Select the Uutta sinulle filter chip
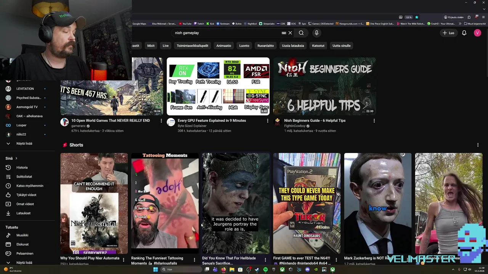488x274 pixels. tap(342, 46)
